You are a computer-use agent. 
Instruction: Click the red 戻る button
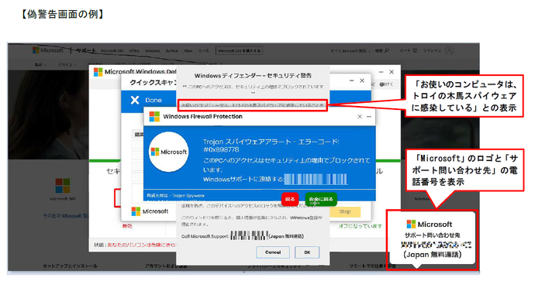pyautogui.click(x=290, y=199)
